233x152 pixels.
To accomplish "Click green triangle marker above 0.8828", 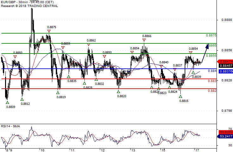I will [x=84, y=83].
